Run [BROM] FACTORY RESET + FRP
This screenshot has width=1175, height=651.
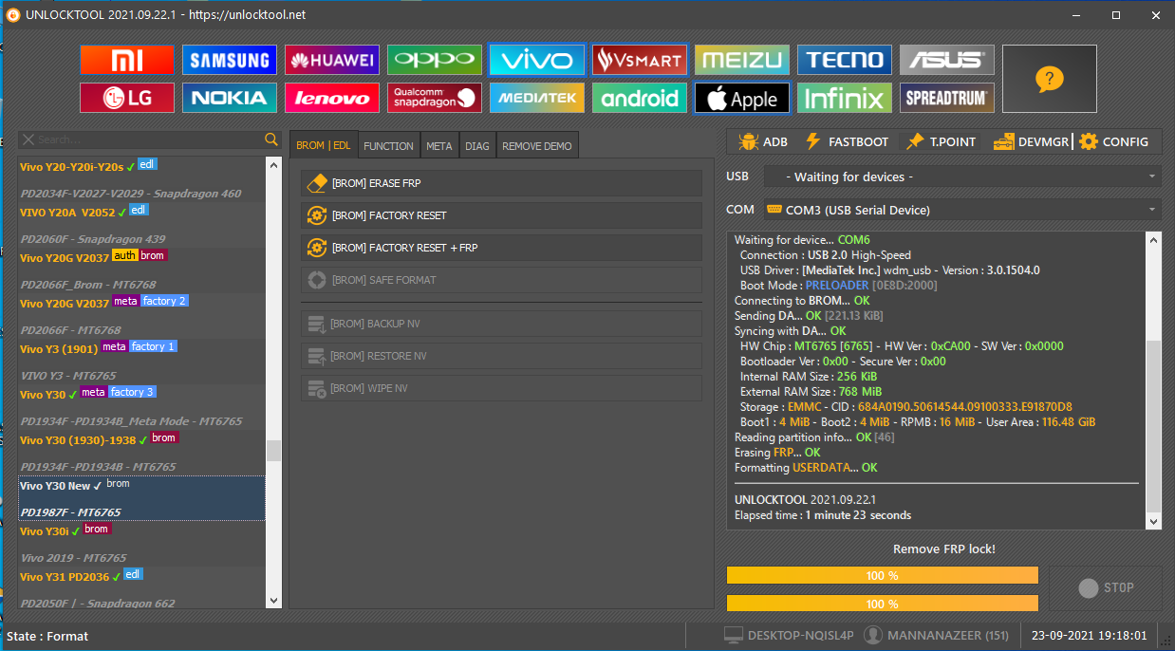501,248
